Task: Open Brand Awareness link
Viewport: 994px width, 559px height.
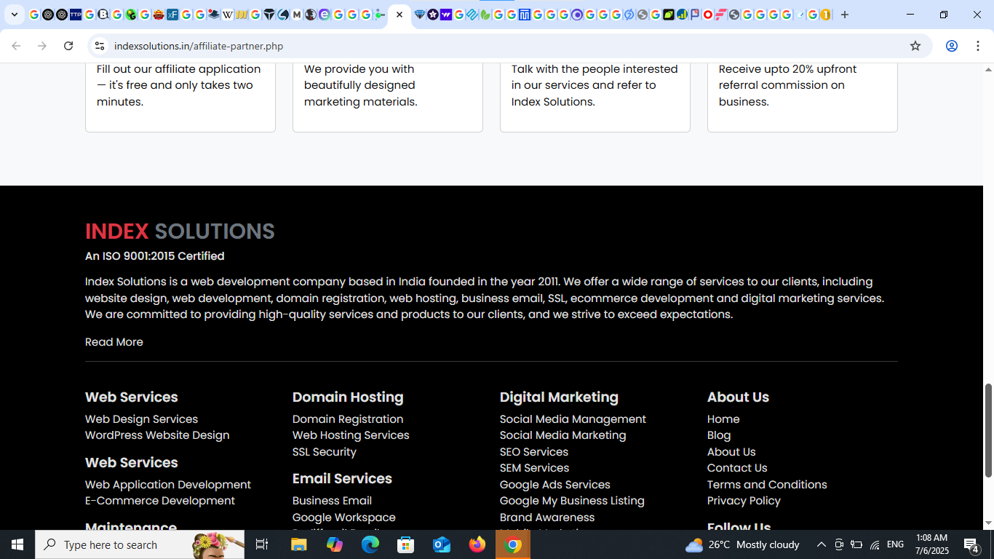Action: click(547, 518)
